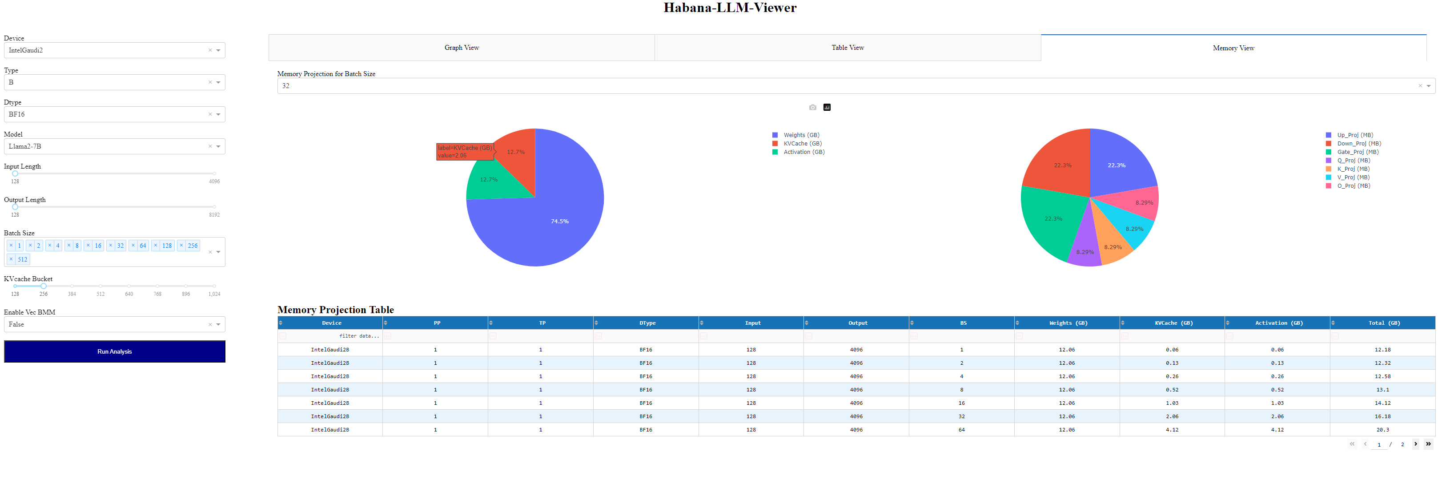Clear the Device selection with its X
The width and height of the screenshot is (1442, 504).
pyautogui.click(x=210, y=50)
